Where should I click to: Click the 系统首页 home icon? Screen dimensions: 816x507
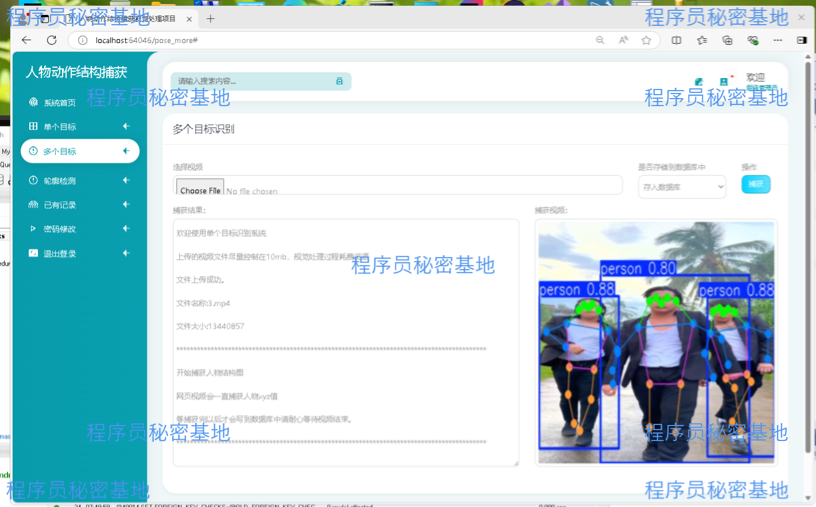(x=33, y=102)
